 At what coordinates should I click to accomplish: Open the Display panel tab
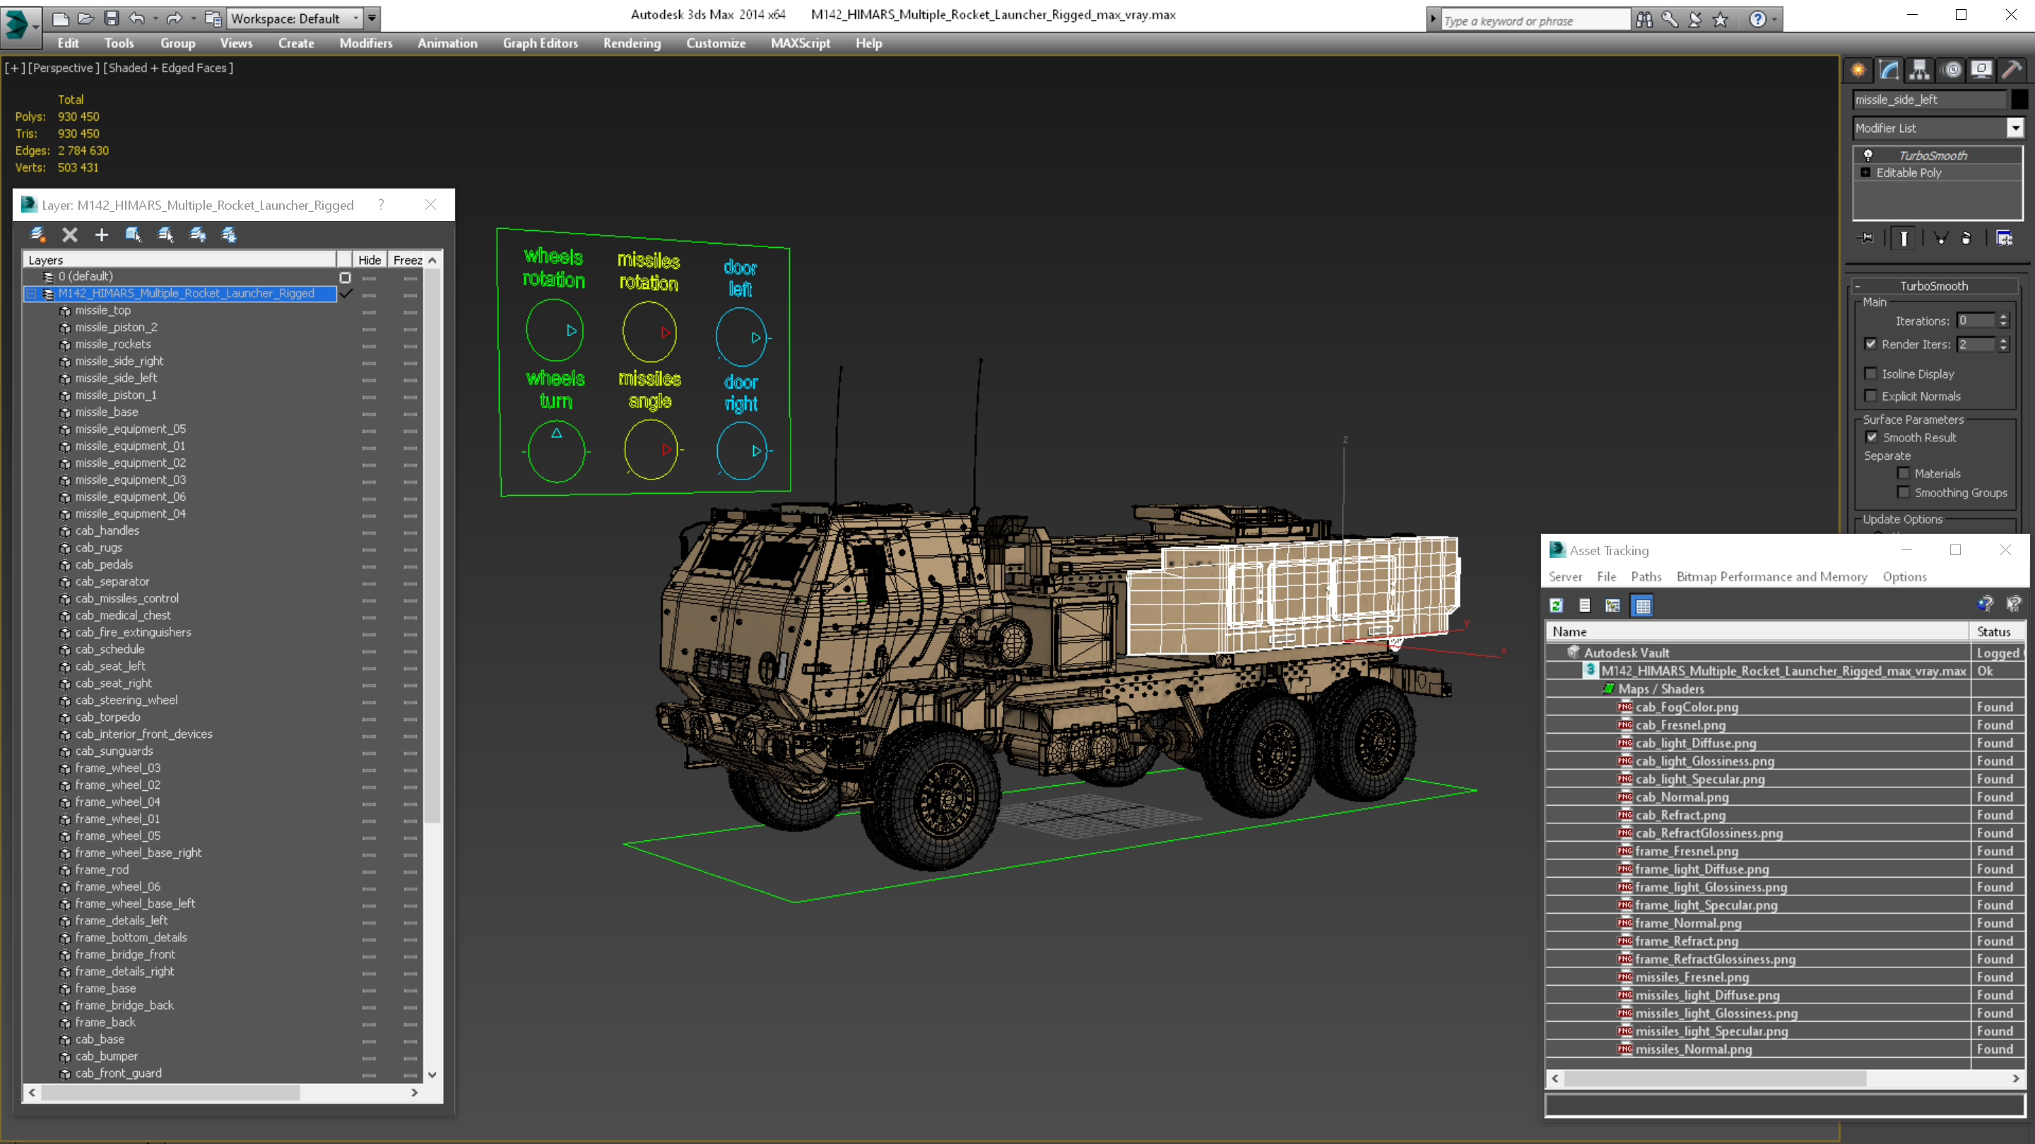1981,71
